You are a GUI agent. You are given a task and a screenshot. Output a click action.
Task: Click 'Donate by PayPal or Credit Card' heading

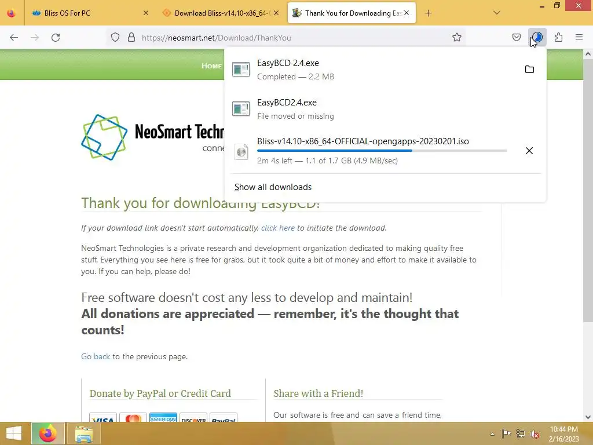point(160,393)
